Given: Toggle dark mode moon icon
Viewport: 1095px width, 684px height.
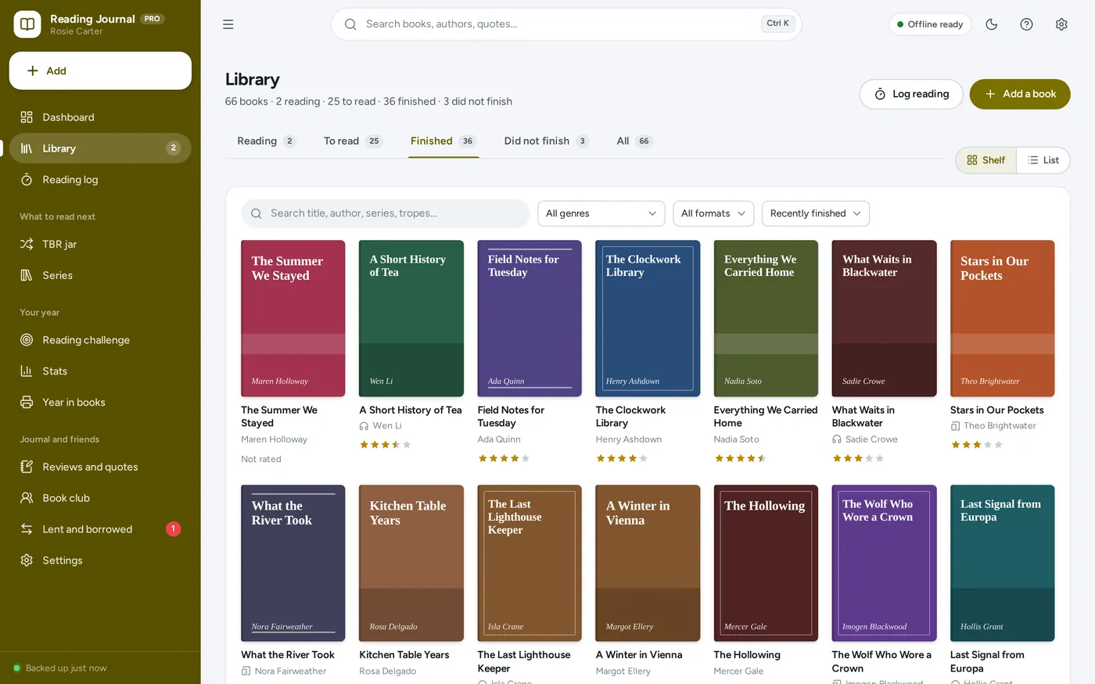Looking at the screenshot, I should [992, 24].
